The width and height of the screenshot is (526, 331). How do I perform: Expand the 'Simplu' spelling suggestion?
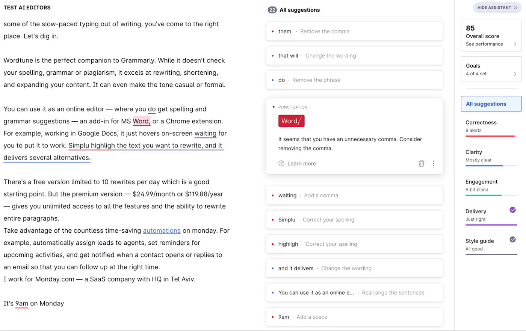click(354, 220)
